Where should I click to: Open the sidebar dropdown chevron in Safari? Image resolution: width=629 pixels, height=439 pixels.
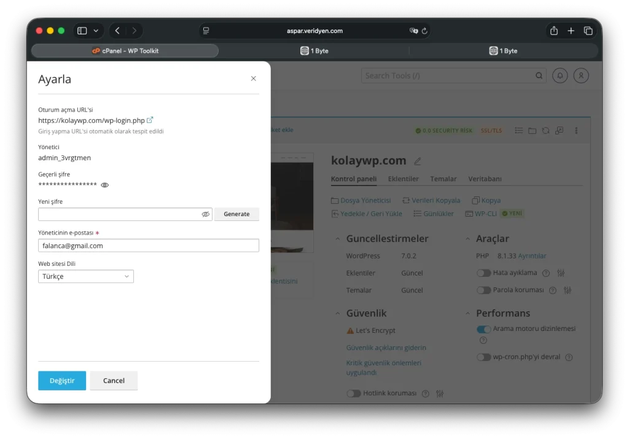tap(96, 31)
